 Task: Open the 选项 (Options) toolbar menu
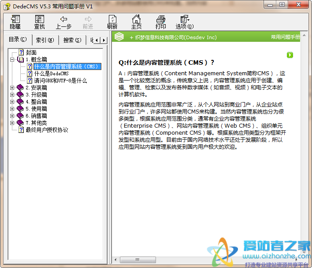[185, 22]
